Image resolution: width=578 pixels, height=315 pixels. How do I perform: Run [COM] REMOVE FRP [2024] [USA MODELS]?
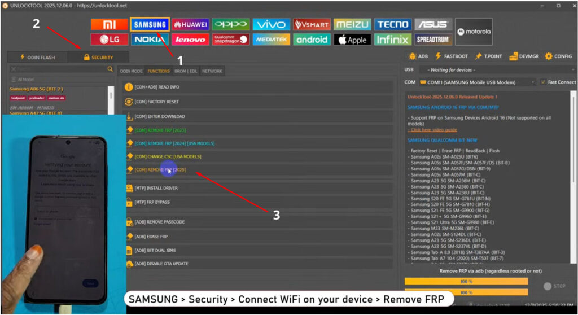point(257,143)
